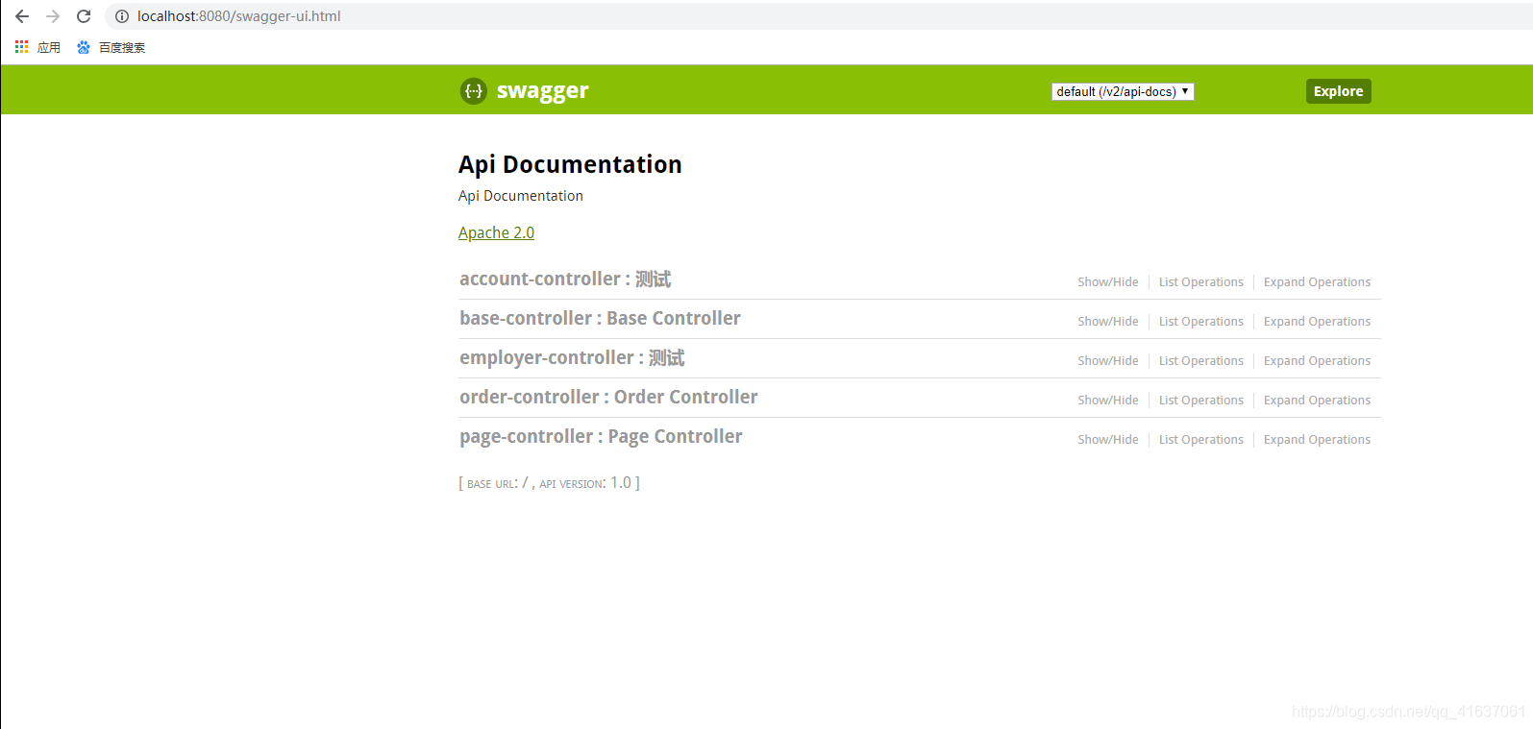Expand Operations for base-controller
Viewport: 1533px width, 729px height.
click(x=1317, y=322)
